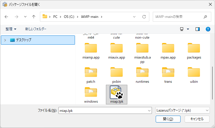Viewport: 215px width, 128px height.
Task: Go back with the left arrow
Action: [6, 17]
